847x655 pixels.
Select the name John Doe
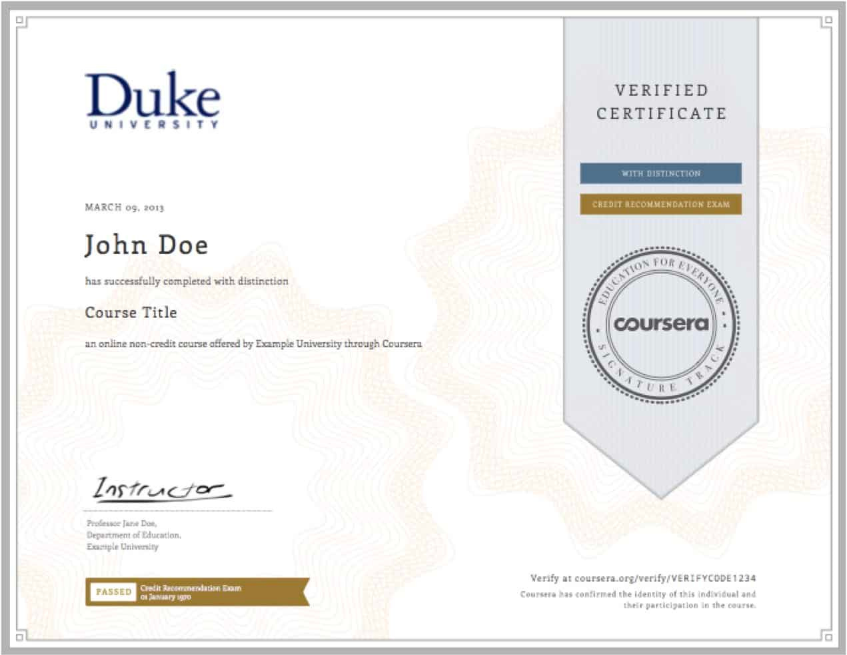[x=147, y=245]
